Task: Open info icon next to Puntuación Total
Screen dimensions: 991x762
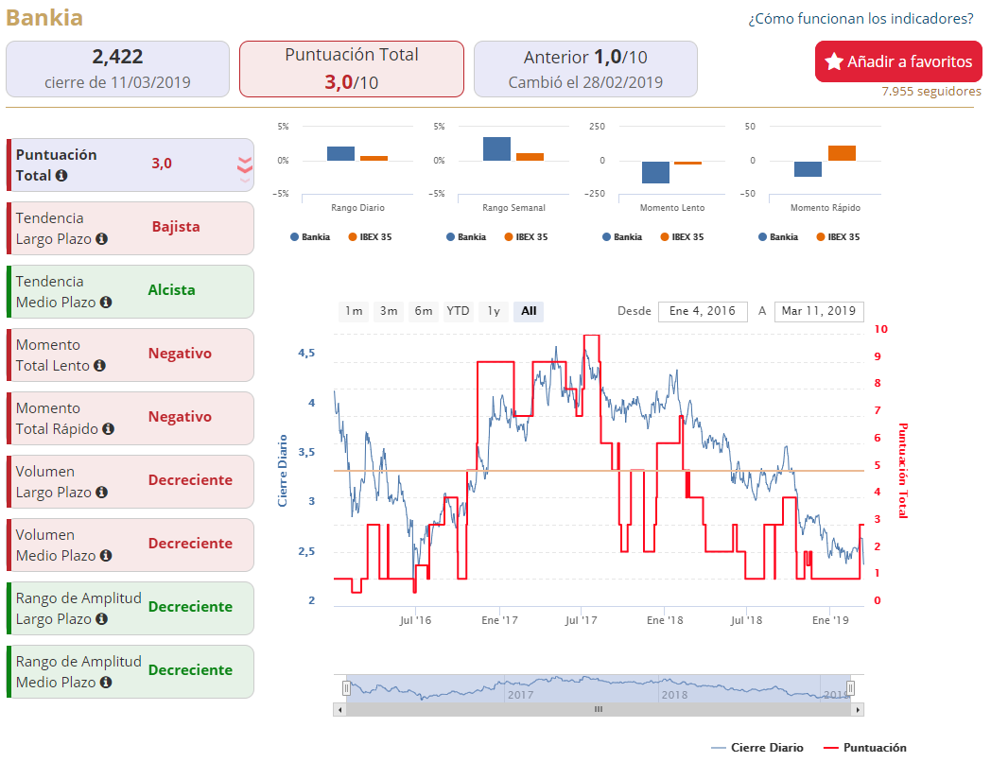Action: tap(61, 176)
